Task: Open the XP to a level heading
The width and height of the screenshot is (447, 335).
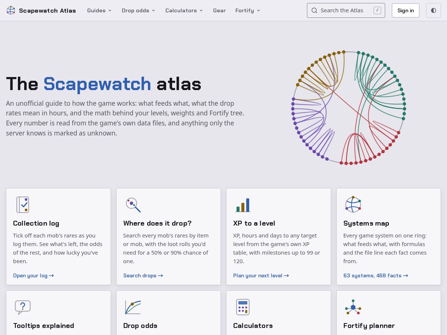Action: 254,223
